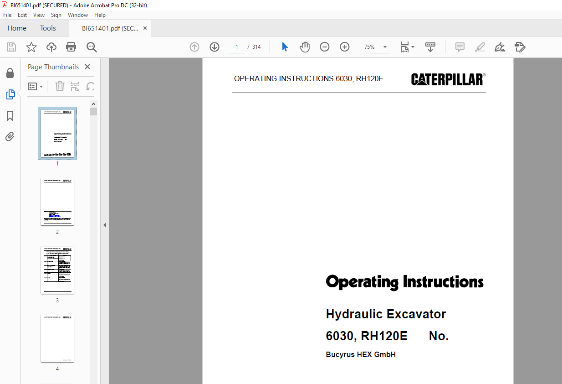This screenshot has width=562, height=384.
Task: Click the upload to cloud icon
Action: coord(51,47)
